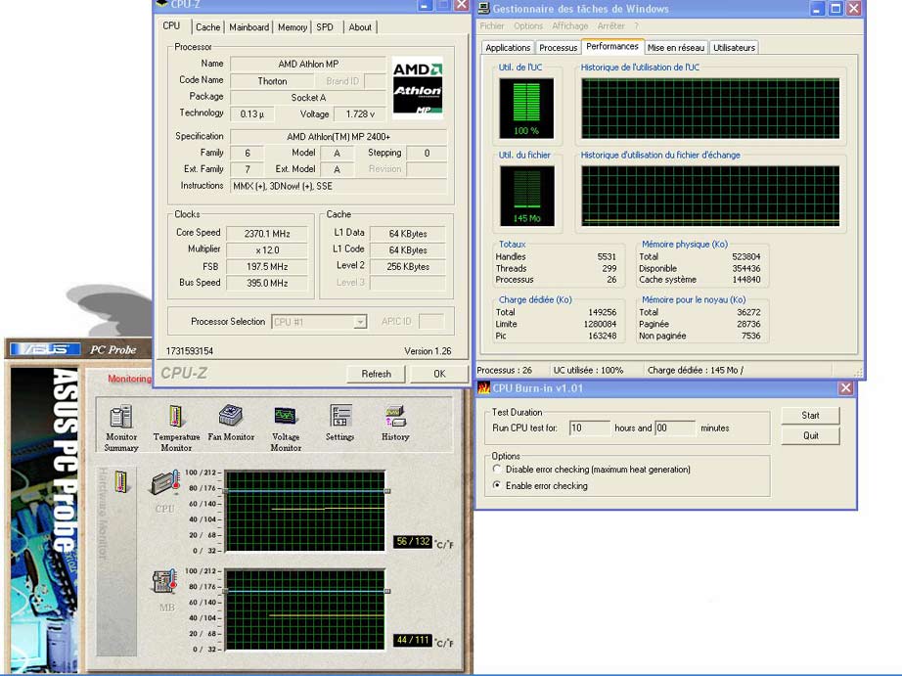Viewport: 902px width, 676px height.
Task: Click the minutes field in CPU Burn-in
Action: (x=675, y=428)
